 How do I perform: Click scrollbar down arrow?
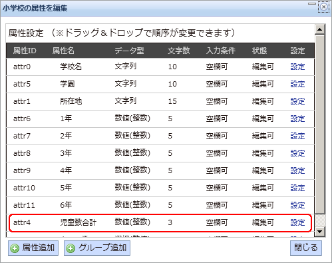pyautogui.click(x=319, y=232)
